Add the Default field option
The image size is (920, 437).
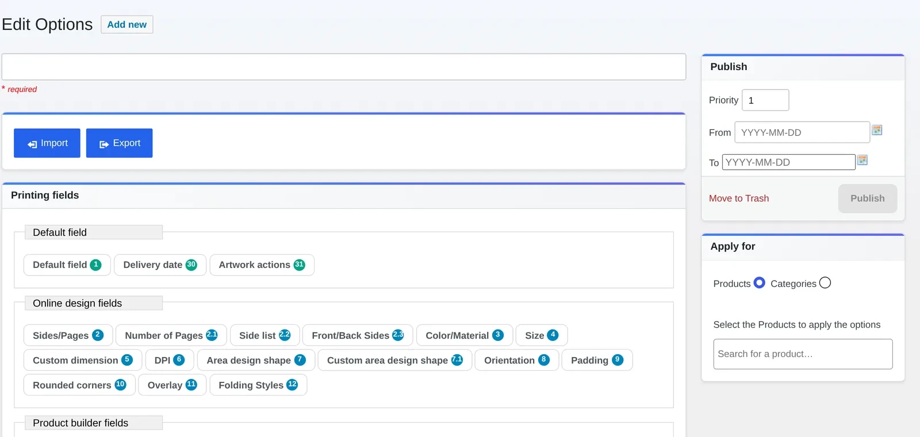click(x=67, y=265)
